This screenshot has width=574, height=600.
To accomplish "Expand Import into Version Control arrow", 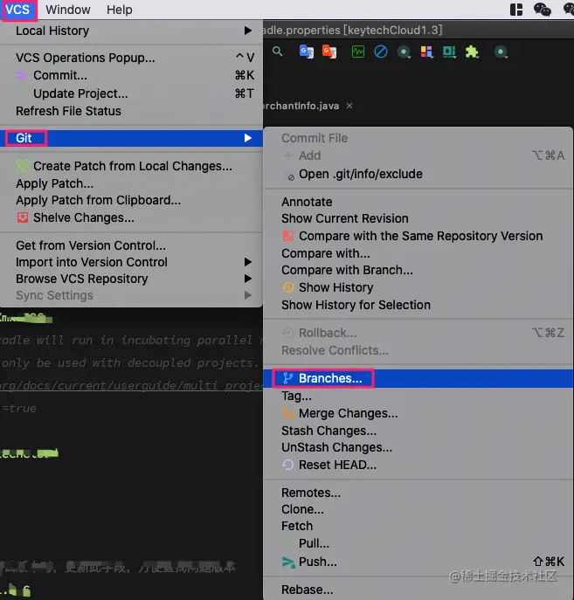I will pyautogui.click(x=247, y=262).
